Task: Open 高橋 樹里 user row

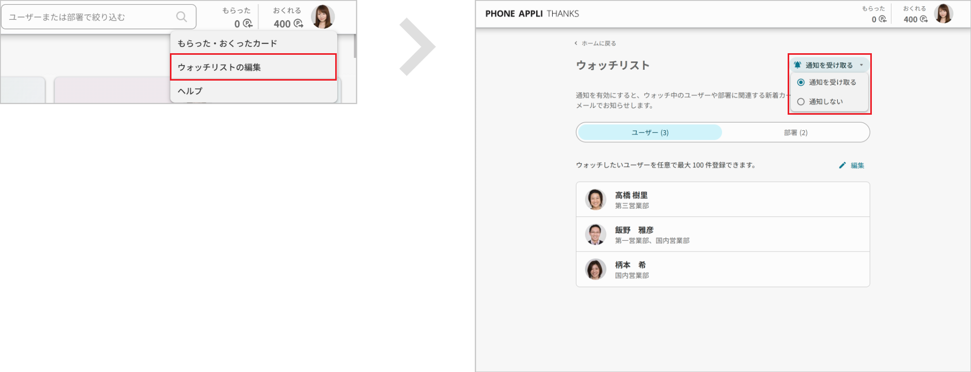Action: coord(723,199)
